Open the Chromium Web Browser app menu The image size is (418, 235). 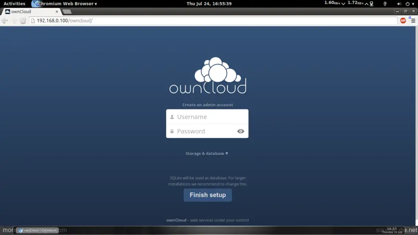point(64,3)
